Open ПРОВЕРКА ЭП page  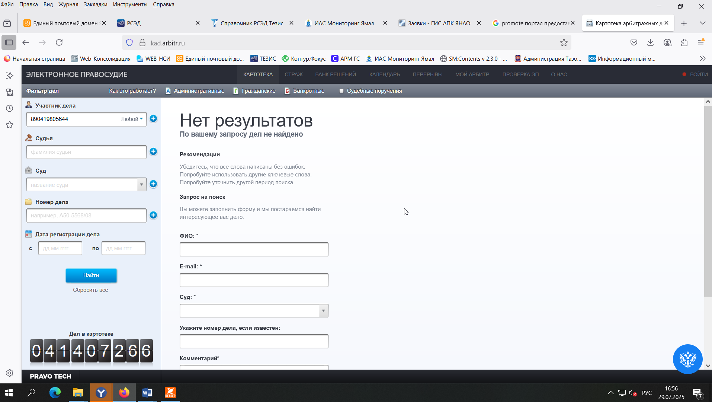click(520, 74)
